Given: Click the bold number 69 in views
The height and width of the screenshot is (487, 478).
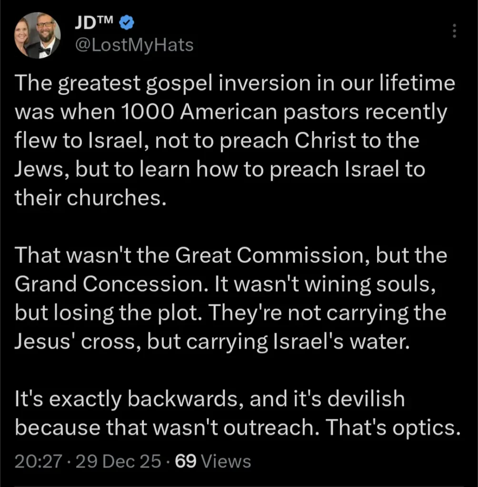Looking at the screenshot, I should pyautogui.click(x=186, y=461).
